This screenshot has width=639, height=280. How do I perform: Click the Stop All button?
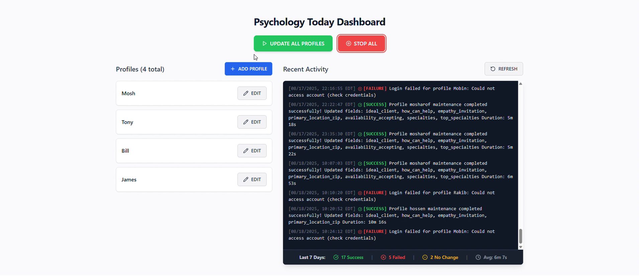[x=361, y=43]
